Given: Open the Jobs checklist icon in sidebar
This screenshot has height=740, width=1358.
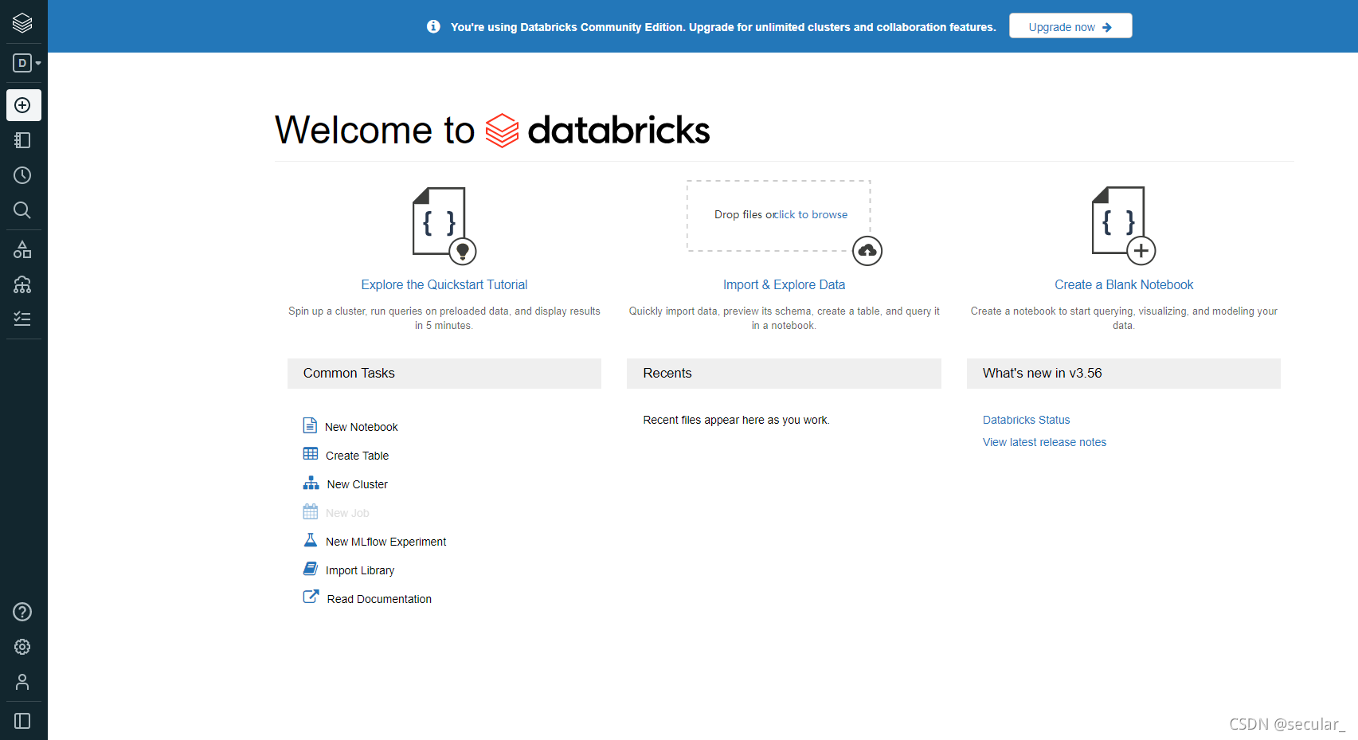Looking at the screenshot, I should pos(22,319).
